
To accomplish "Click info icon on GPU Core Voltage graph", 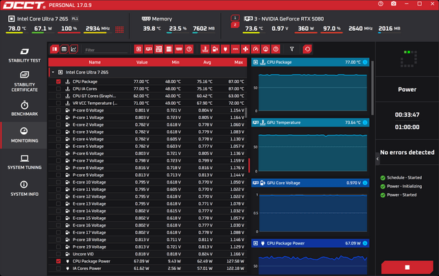I will [x=365, y=183].
